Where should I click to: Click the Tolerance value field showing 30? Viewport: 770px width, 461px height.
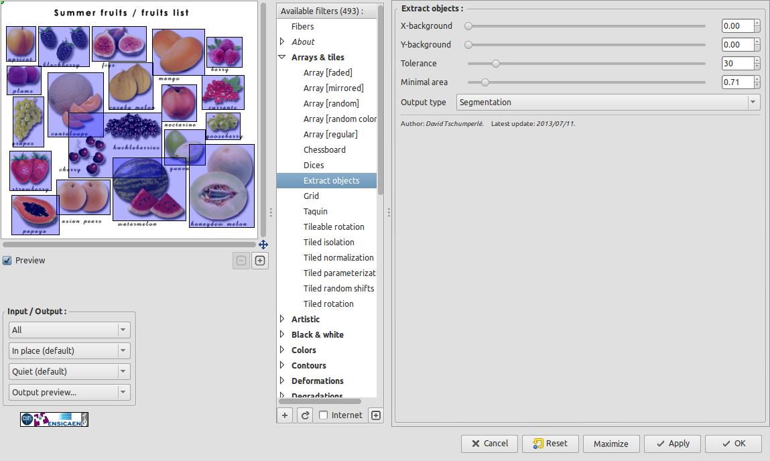pos(738,64)
